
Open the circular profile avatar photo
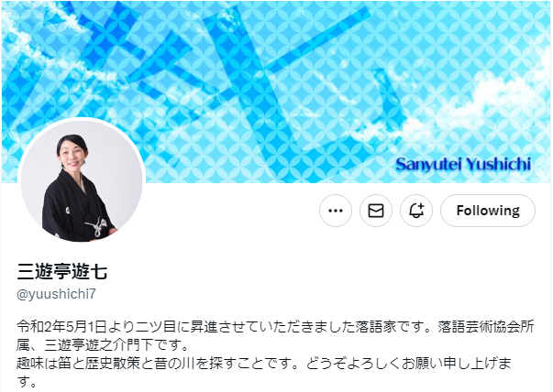82,181
